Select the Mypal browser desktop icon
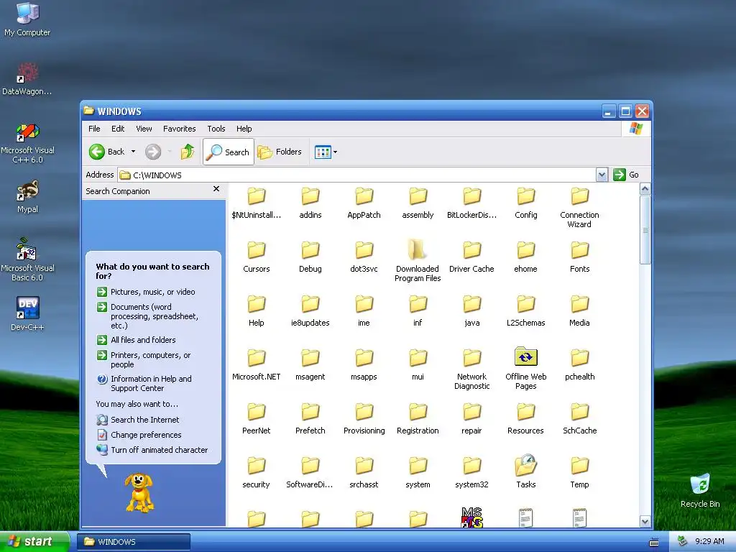The image size is (736, 552). 27,197
